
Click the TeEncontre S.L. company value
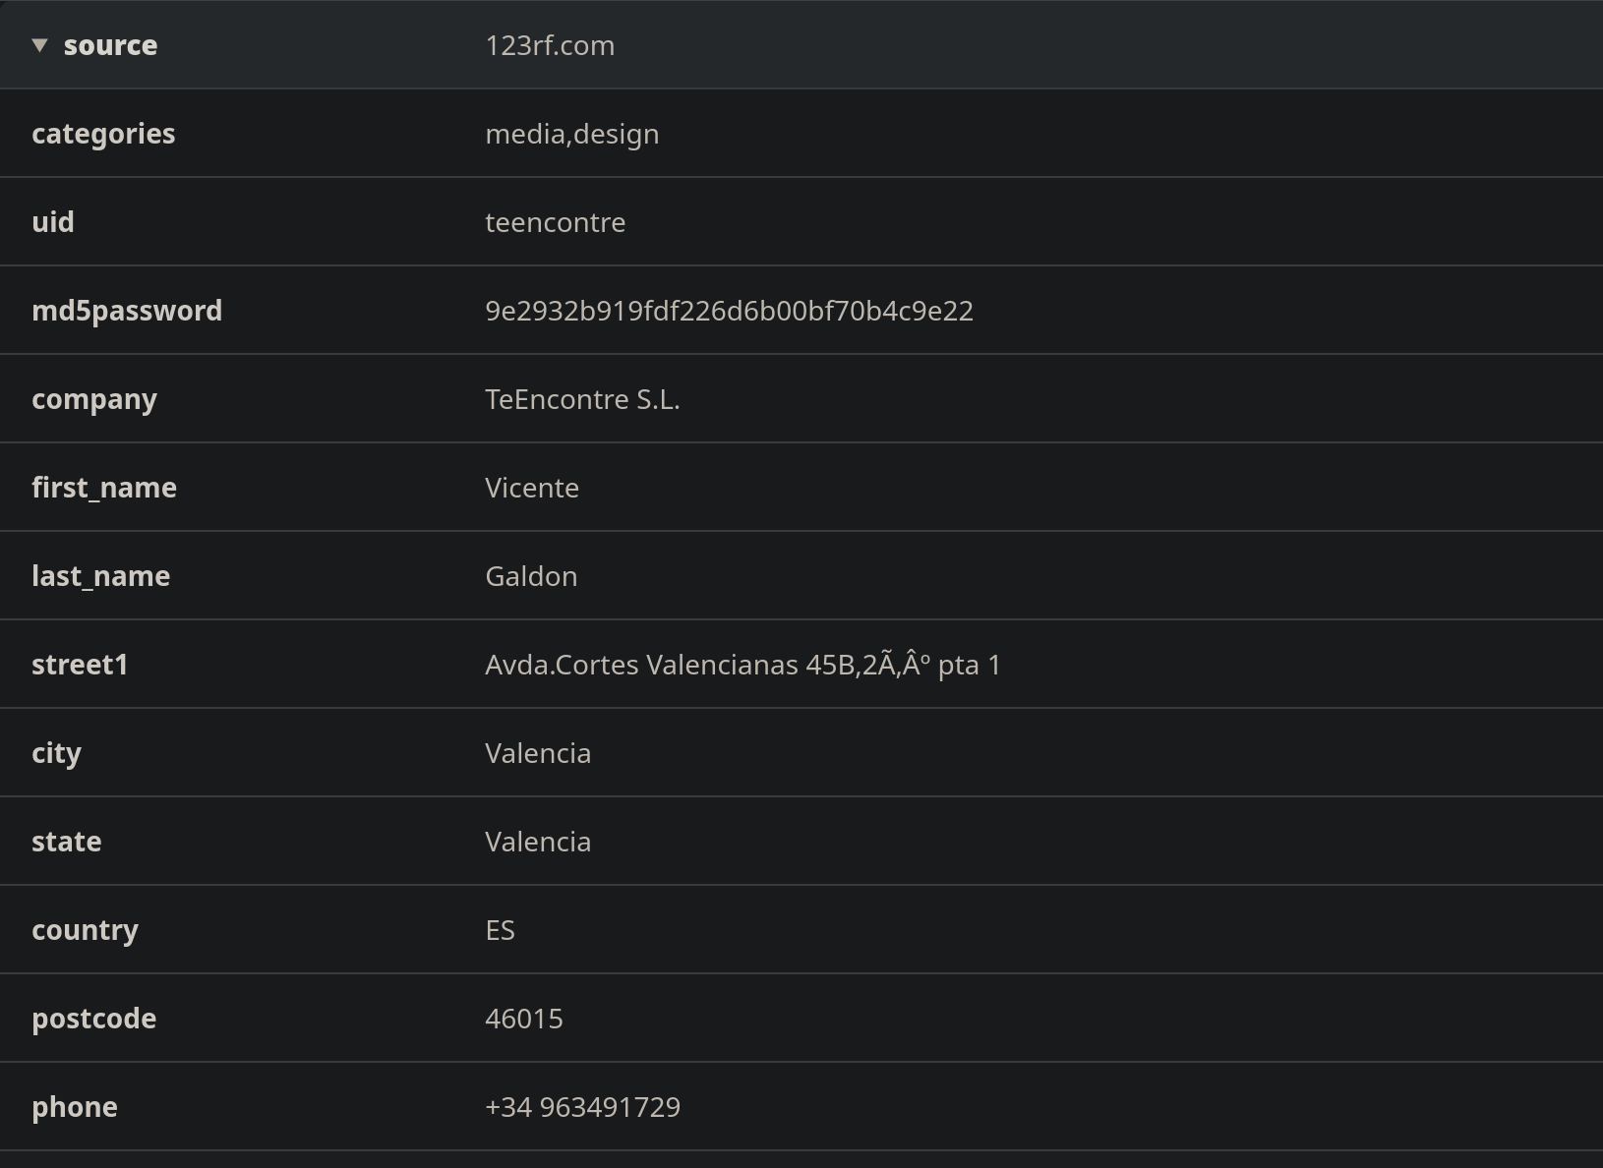tap(582, 399)
